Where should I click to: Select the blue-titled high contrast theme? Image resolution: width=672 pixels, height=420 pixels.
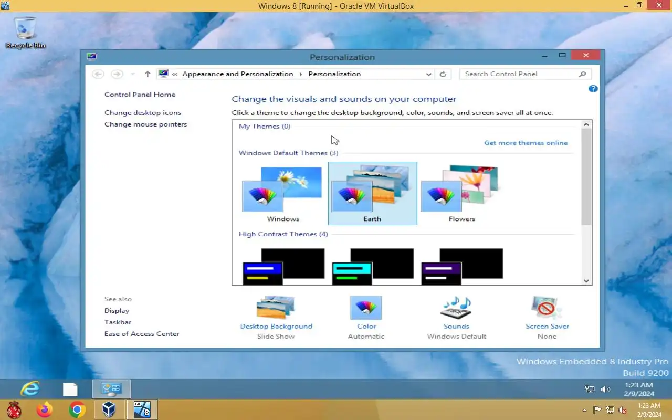[283, 267]
